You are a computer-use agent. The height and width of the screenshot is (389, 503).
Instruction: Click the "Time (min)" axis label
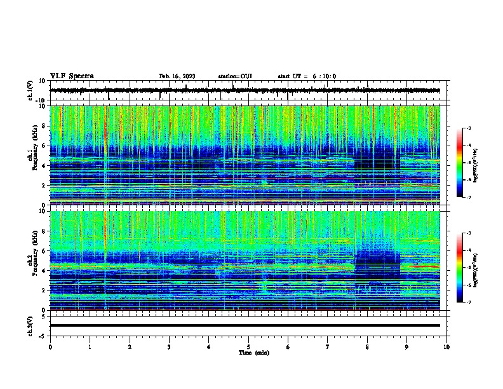click(x=254, y=353)
